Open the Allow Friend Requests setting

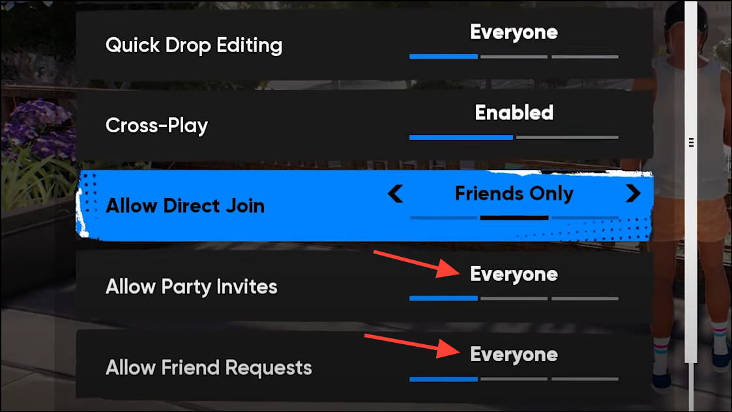click(364, 366)
